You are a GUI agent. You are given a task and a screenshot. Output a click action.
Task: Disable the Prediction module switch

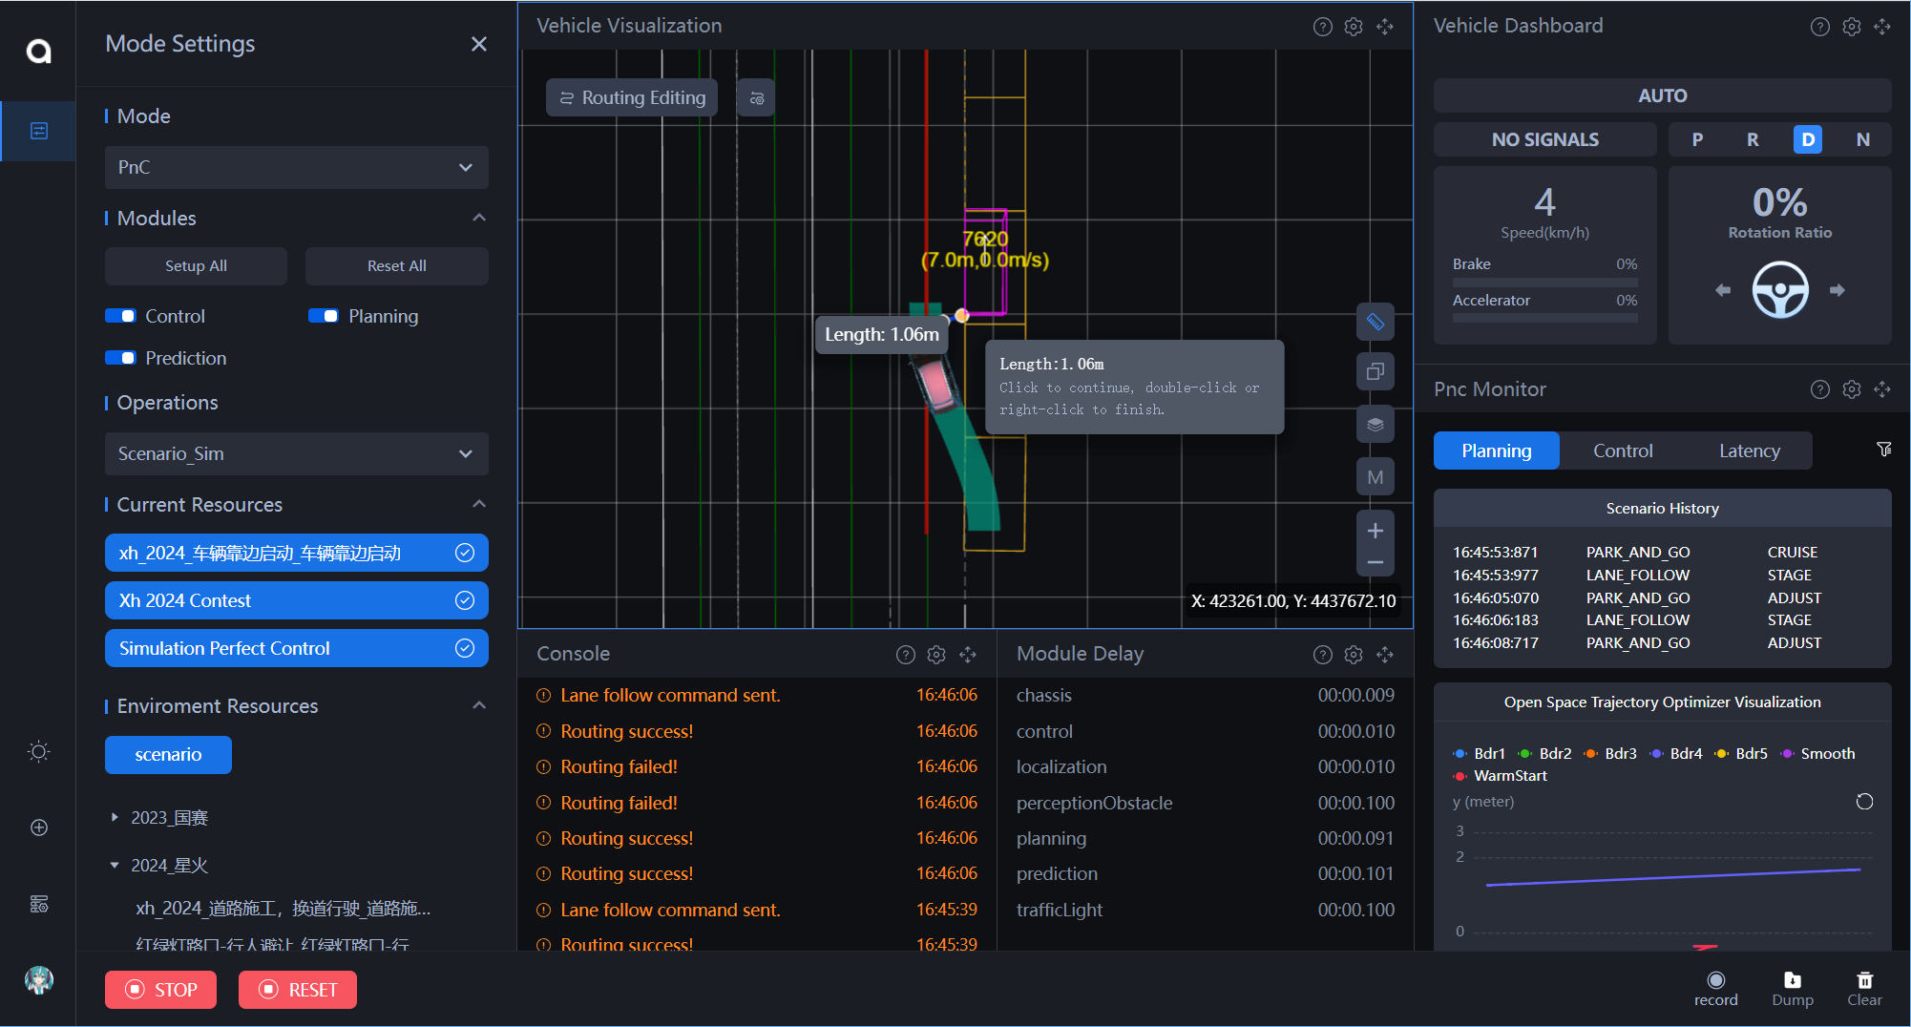click(x=121, y=358)
